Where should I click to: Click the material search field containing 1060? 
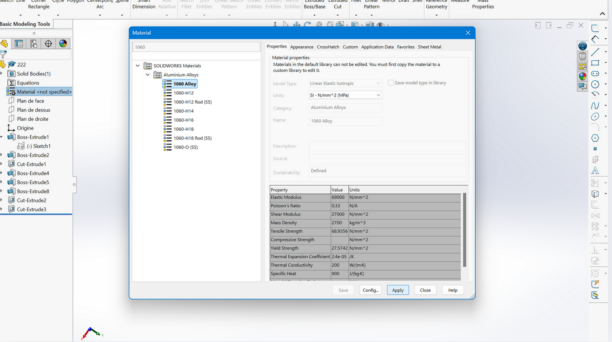[x=196, y=47]
